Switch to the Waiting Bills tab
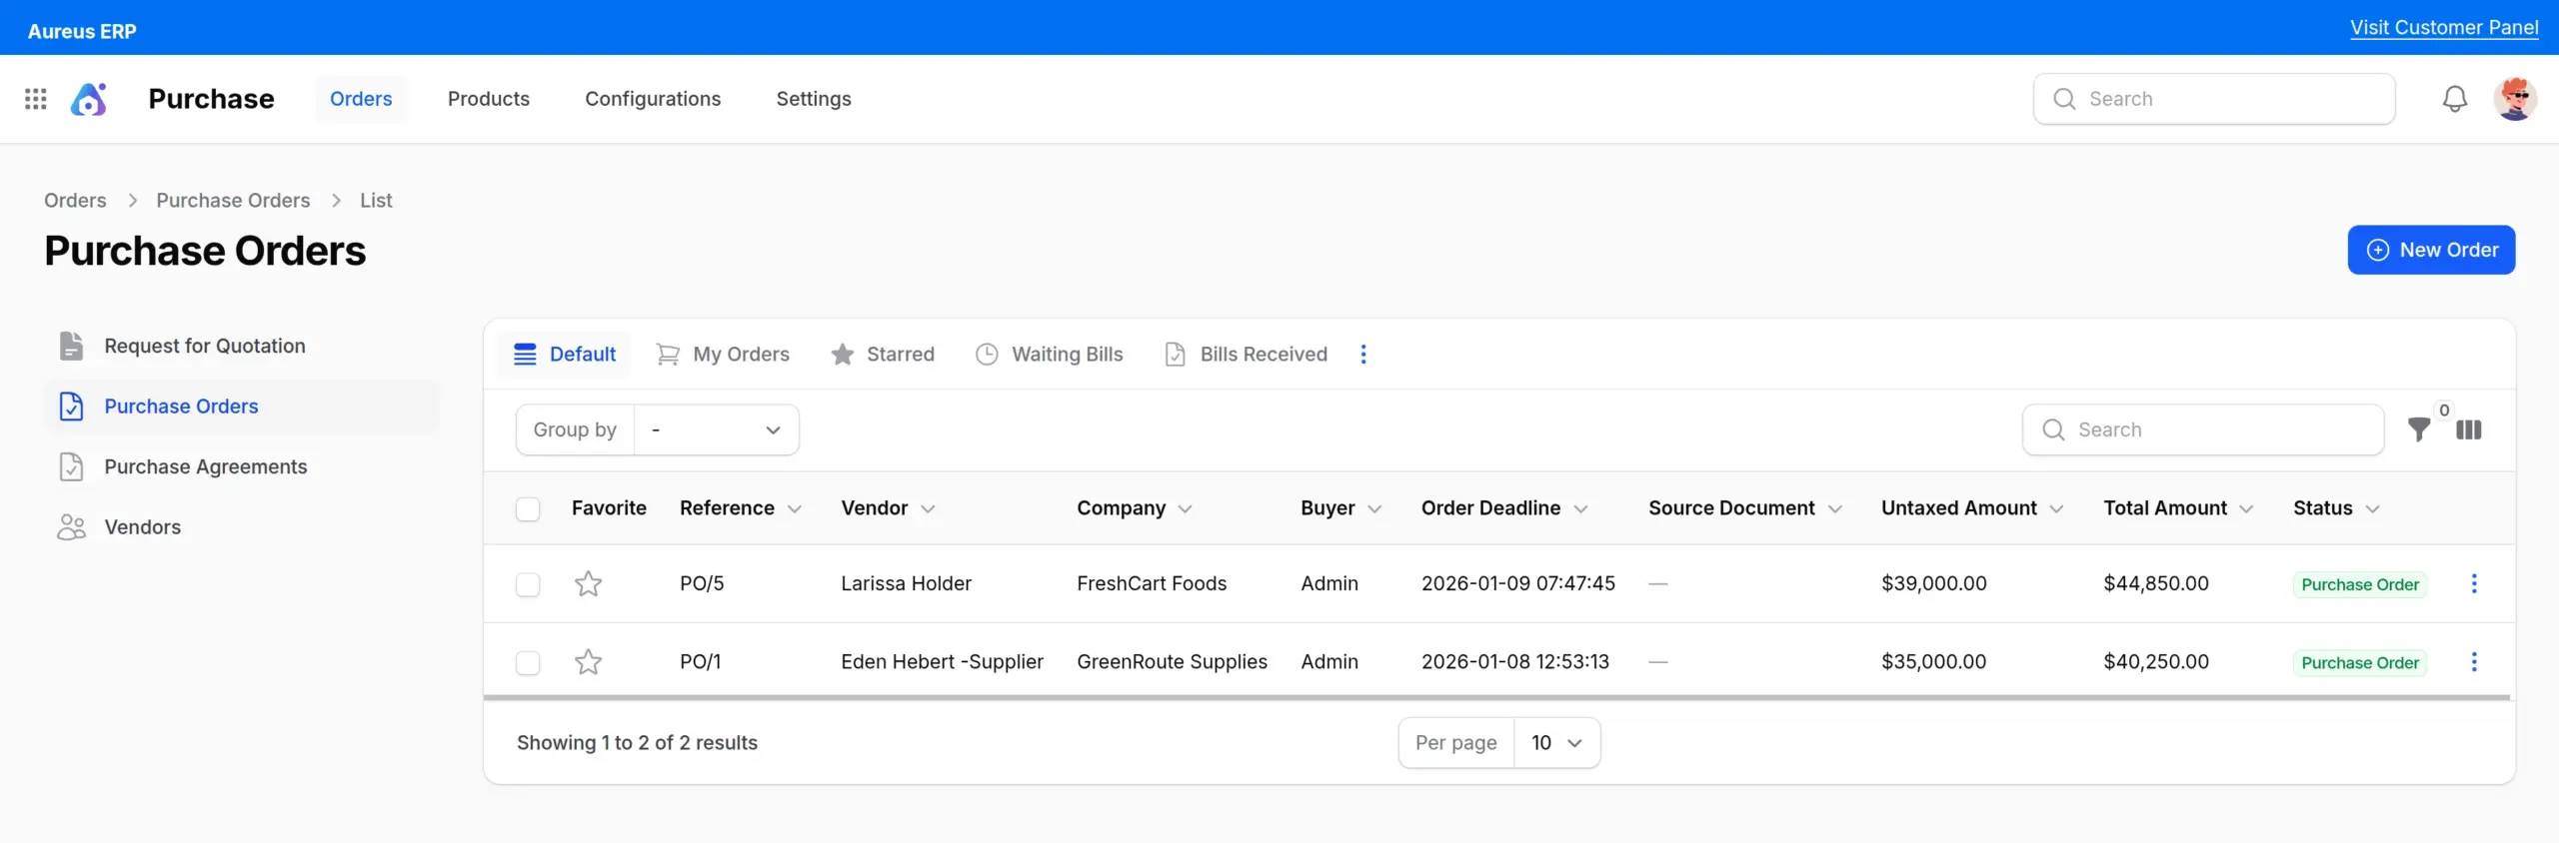 tap(1050, 355)
